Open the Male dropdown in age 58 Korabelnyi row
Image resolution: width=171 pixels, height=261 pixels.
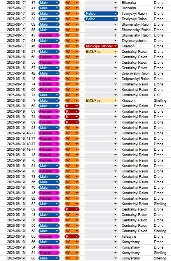[49, 128]
